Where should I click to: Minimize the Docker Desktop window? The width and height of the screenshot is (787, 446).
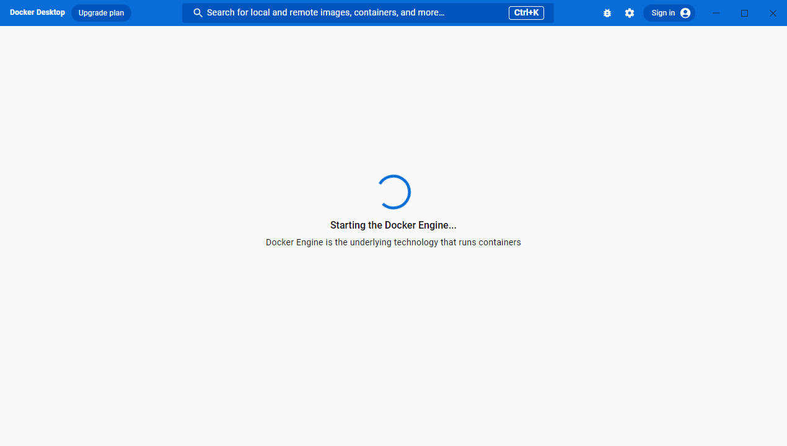[x=716, y=13]
